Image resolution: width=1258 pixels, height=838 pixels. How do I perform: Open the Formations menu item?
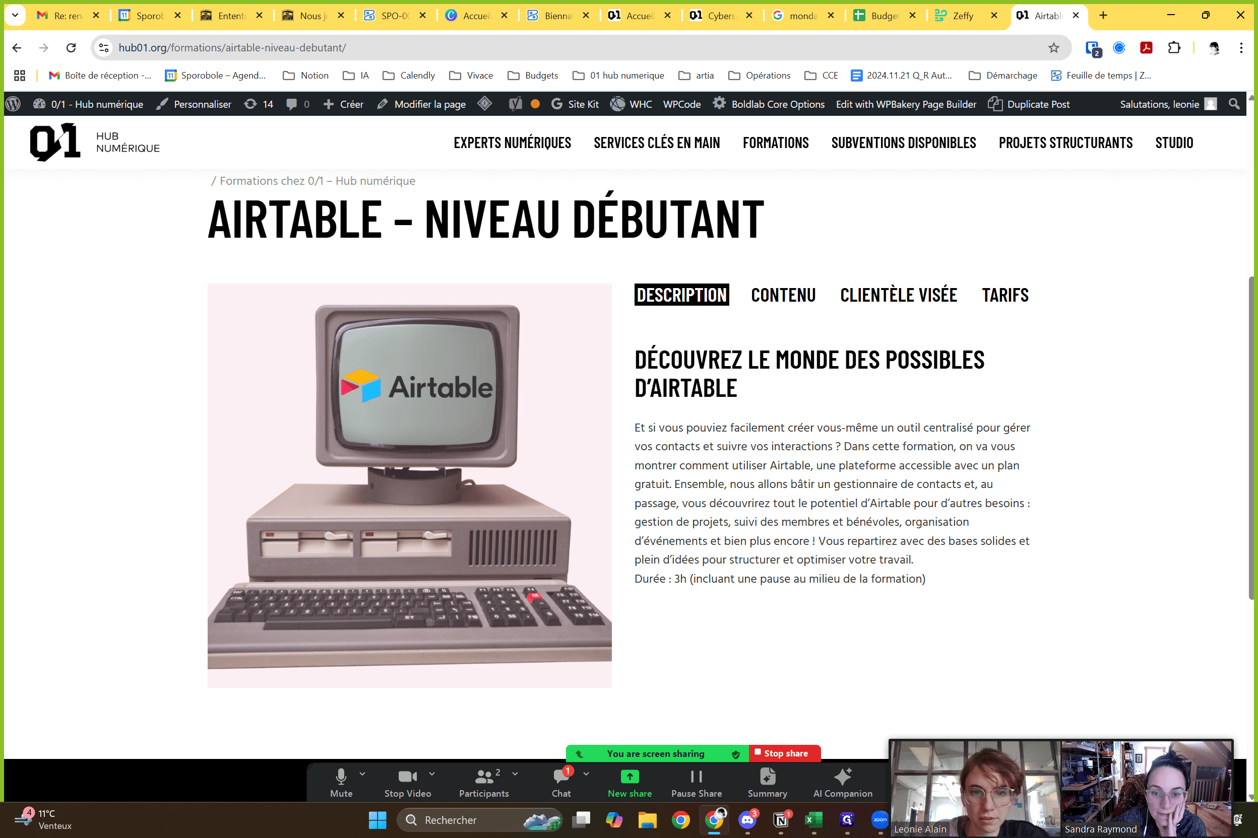(x=776, y=143)
